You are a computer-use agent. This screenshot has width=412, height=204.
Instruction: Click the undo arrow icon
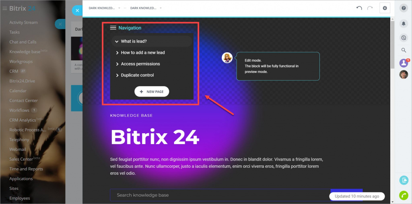pos(359,8)
